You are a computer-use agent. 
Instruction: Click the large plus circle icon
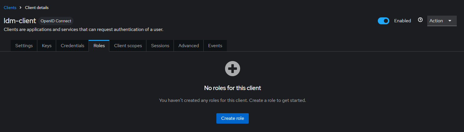tap(233, 69)
